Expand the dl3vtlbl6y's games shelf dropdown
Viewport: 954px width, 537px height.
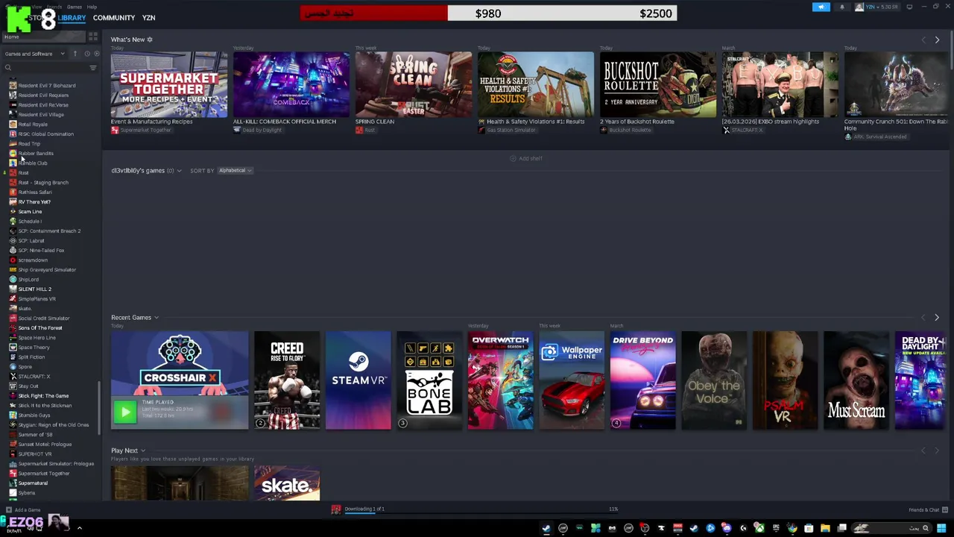click(x=179, y=171)
